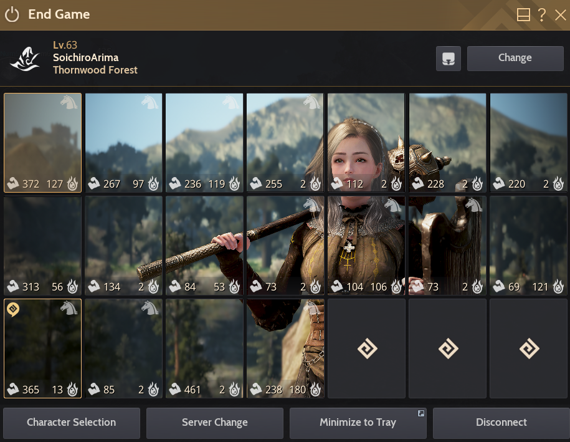
Task: Select the create character diamond in the last empty slot
Action: [x=528, y=348]
